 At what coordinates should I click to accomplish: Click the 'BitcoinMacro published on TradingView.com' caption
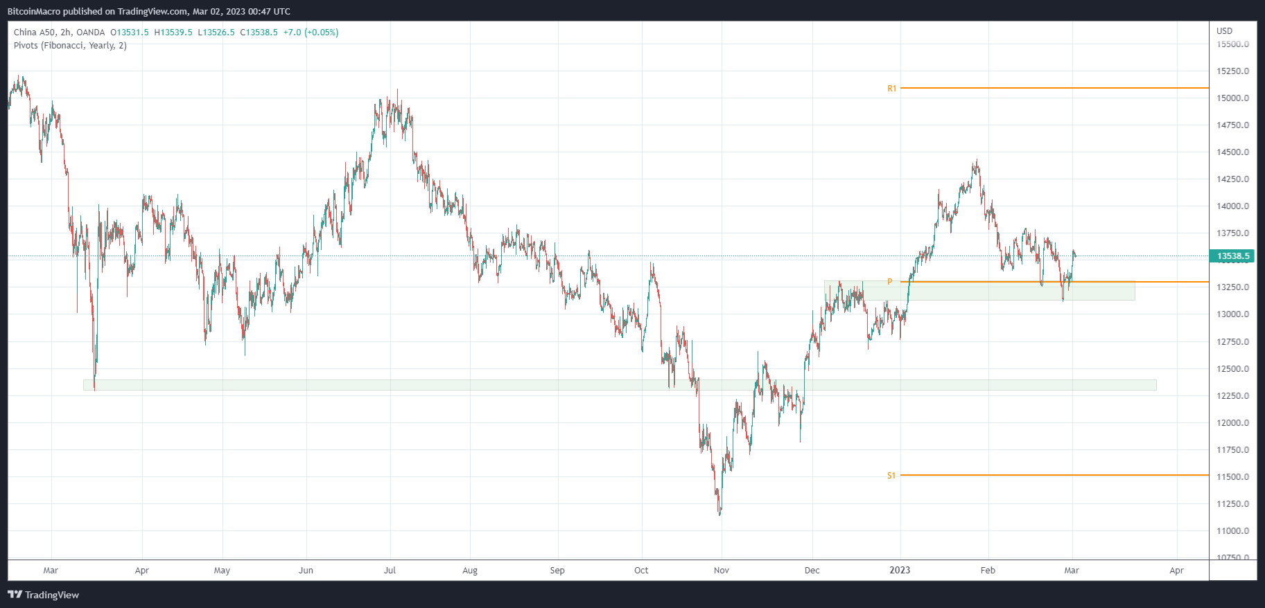[x=97, y=11]
